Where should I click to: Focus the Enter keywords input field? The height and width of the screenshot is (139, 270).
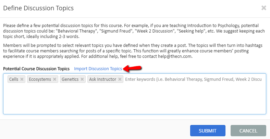(x=194, y=79)
